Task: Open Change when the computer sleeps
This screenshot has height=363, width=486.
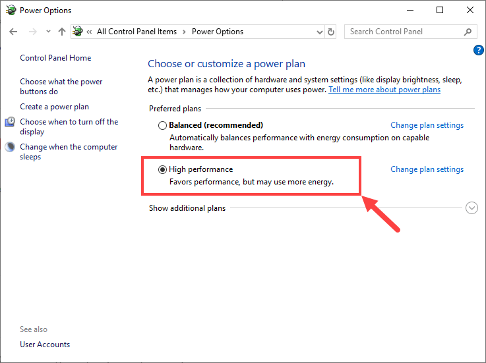Action: point(69,152)
